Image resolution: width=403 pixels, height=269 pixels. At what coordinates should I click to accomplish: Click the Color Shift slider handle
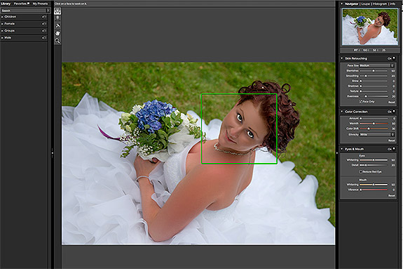368,129
